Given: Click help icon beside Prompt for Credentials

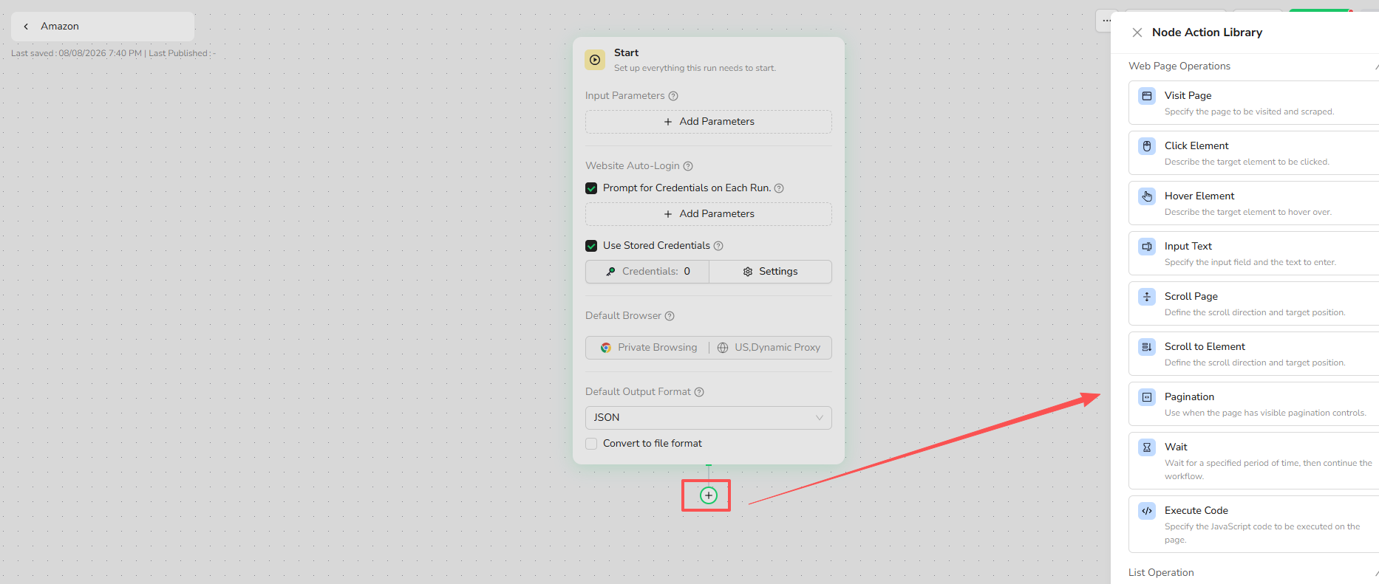Looking at the screenshot, I should click(779, 188).
